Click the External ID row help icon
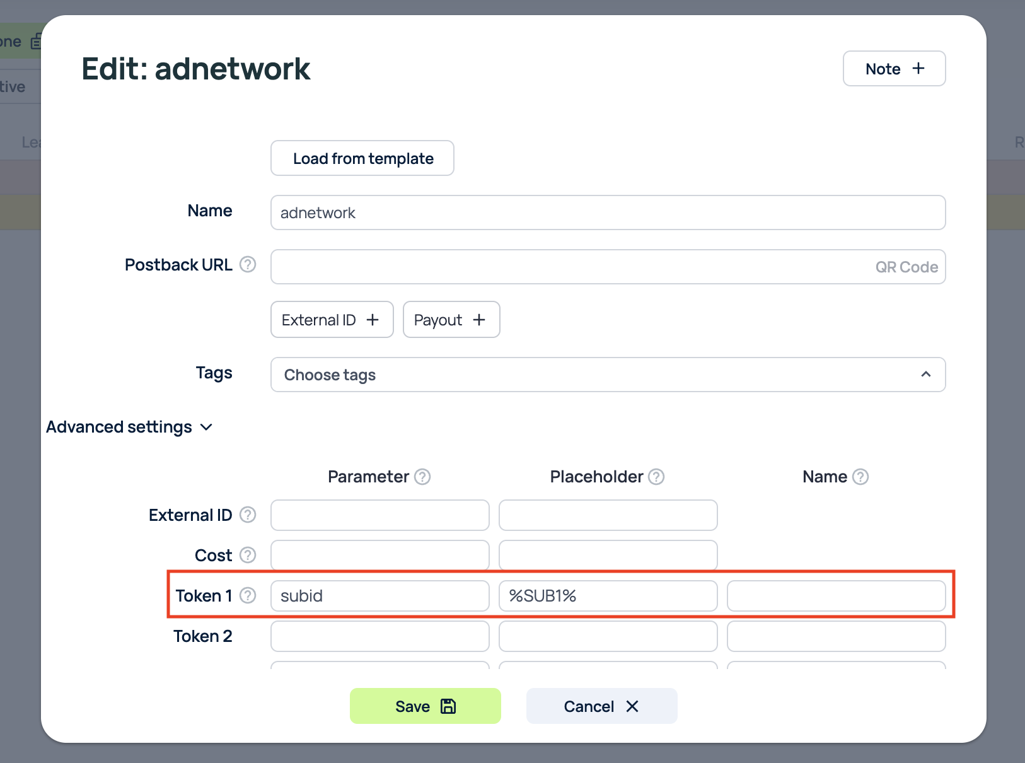 coord(248,515)
